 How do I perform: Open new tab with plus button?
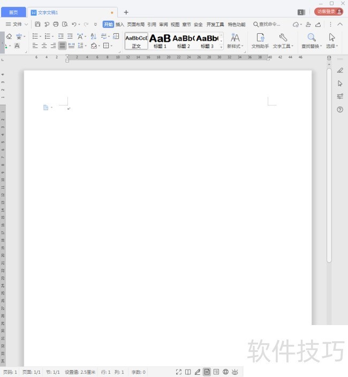126,12
